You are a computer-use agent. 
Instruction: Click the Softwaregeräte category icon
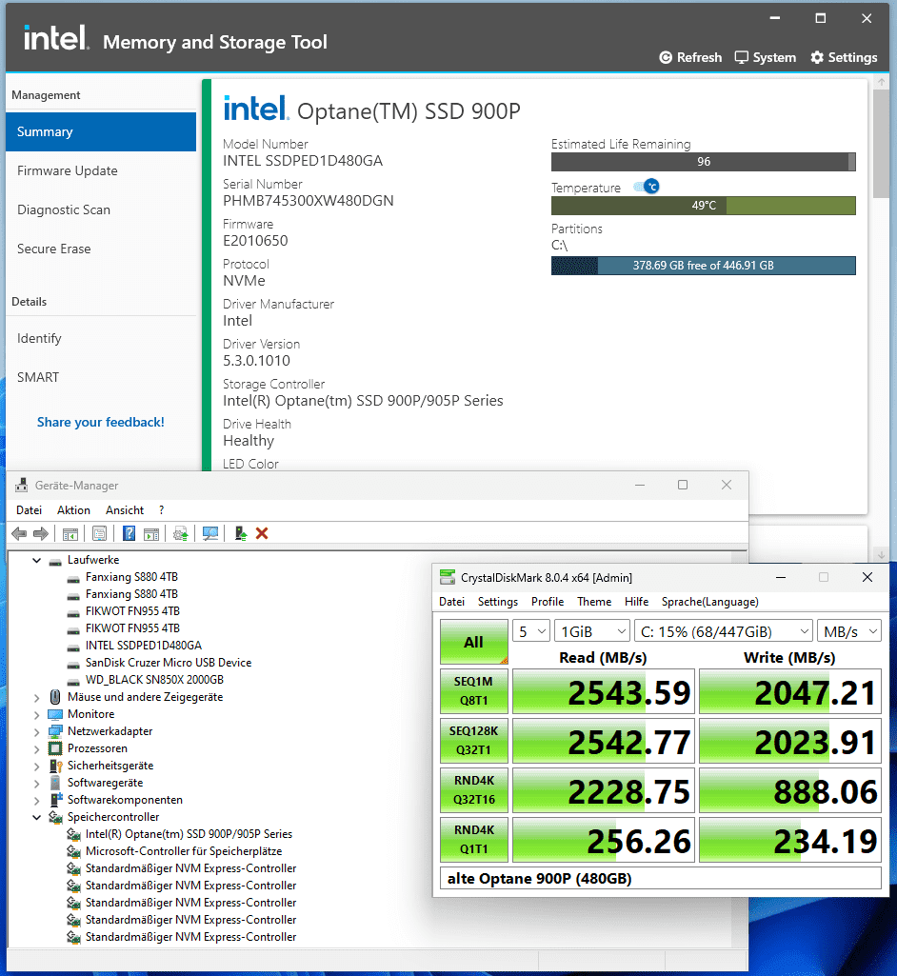pos(55,783)
